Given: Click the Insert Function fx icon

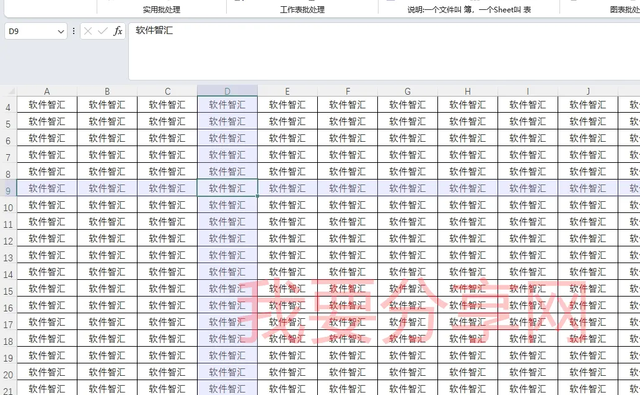Looking at the screenshot, I should pos(118,31).
